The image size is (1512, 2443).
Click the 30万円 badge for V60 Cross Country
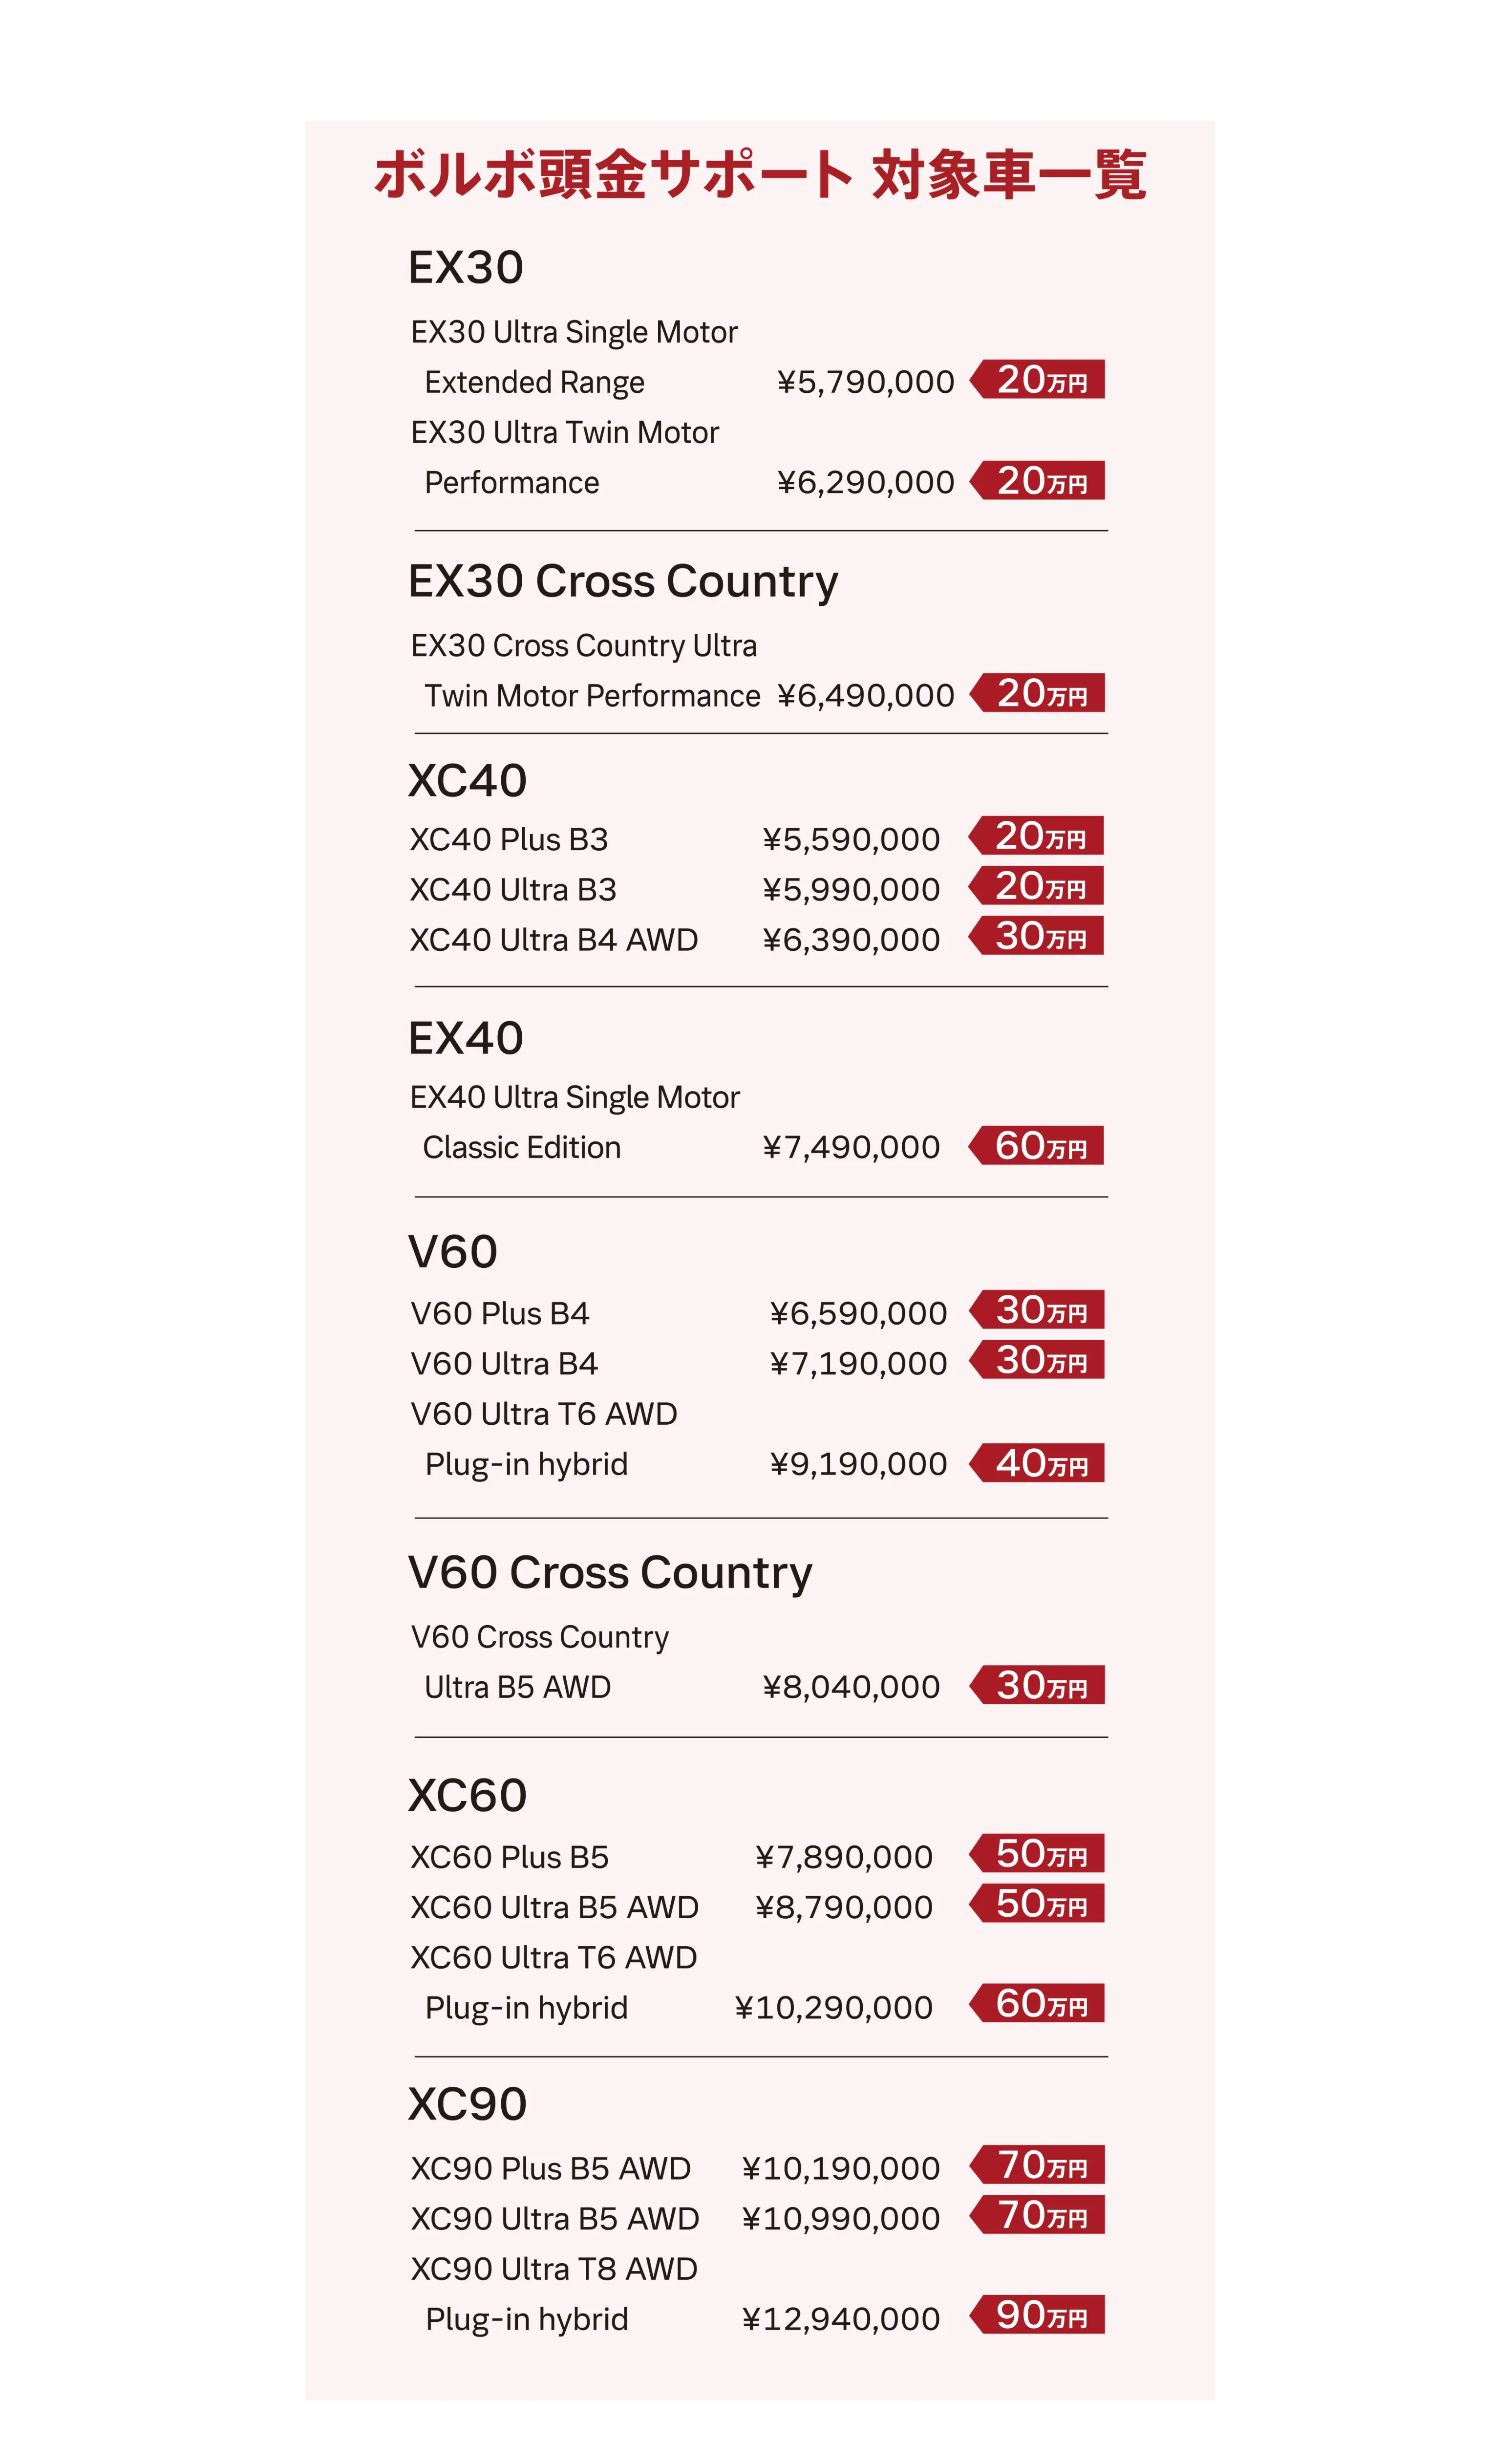pyautogui.click(x=1037, y=1685)
